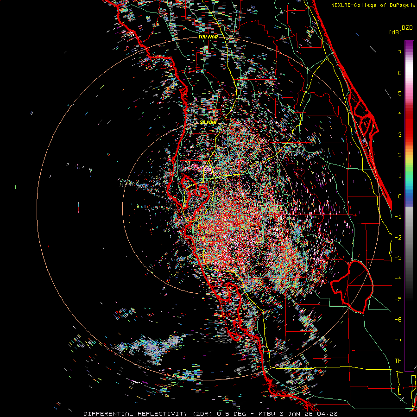
Task: Click the 5 dB scale value
Action: [400, 93]
